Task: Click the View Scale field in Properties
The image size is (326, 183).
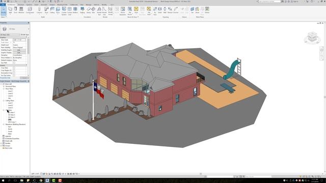Action: pyautogui.click(x=19, y=40)
